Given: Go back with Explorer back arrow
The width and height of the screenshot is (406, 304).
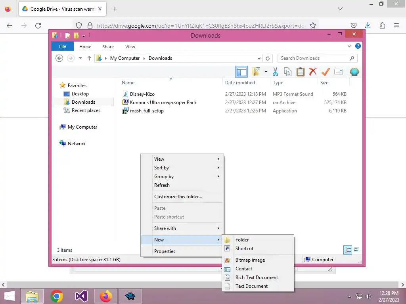Looking at the screenshot, I should (59, 58).
